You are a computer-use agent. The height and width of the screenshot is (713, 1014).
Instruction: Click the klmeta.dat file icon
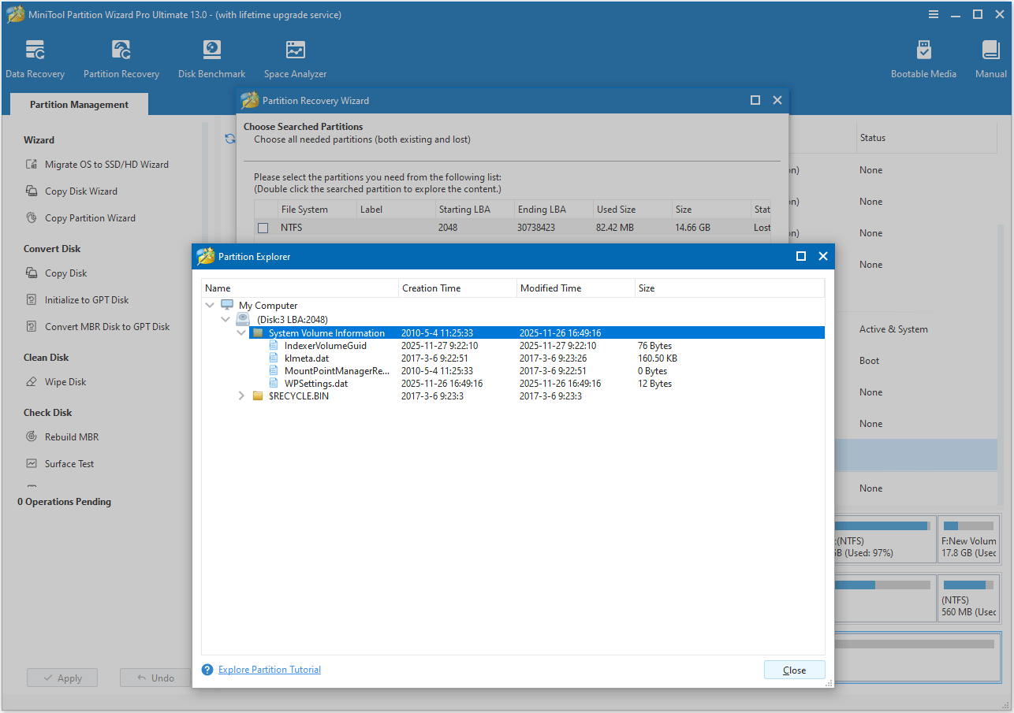tap(274, 358)
